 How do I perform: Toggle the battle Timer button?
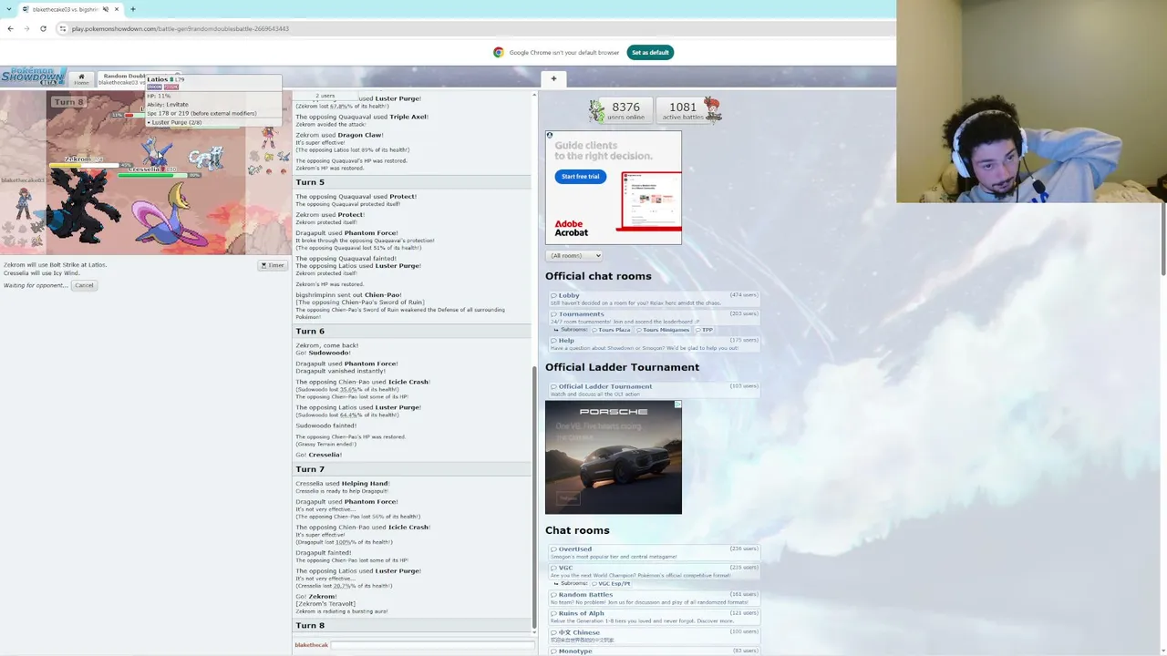pos(273,265)
